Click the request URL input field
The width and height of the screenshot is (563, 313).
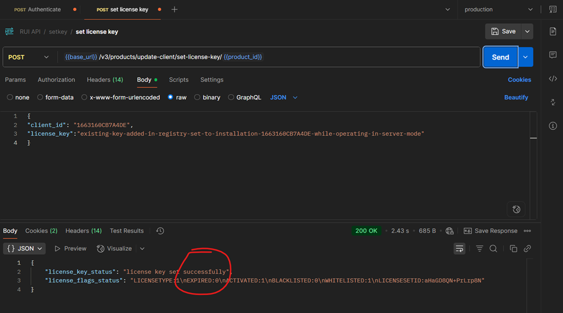(269, 57)
